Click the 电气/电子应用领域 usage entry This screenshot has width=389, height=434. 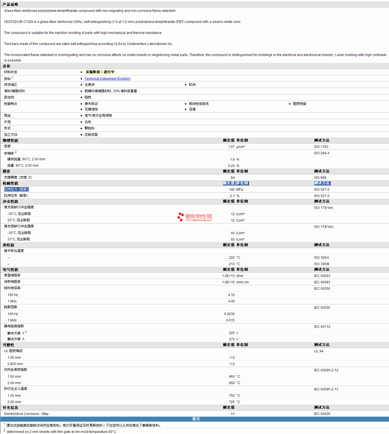(x=98, y=116)
